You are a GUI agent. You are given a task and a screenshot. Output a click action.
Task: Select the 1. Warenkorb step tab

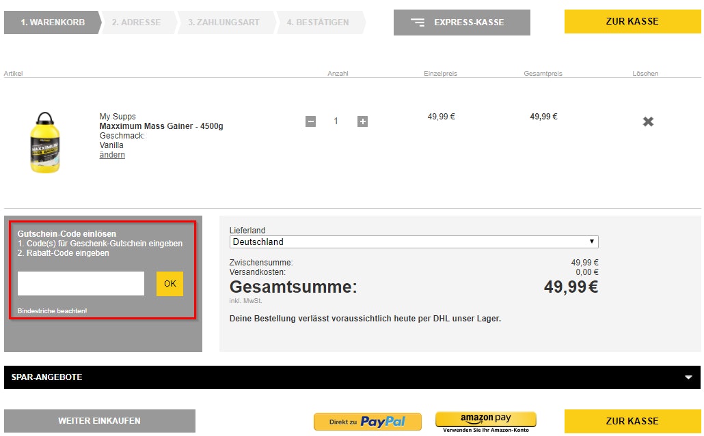53,23
